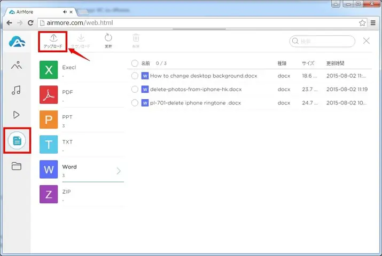Click Word icon of How to change desktop background.docx
This screenshot has width=382, height=256.
click(x=145, y=76)
